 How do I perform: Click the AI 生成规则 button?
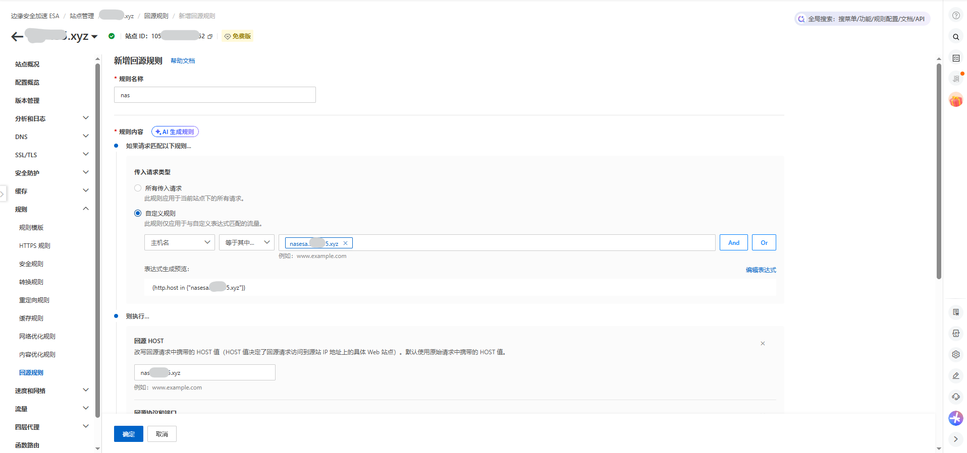(x=175, y=132)
